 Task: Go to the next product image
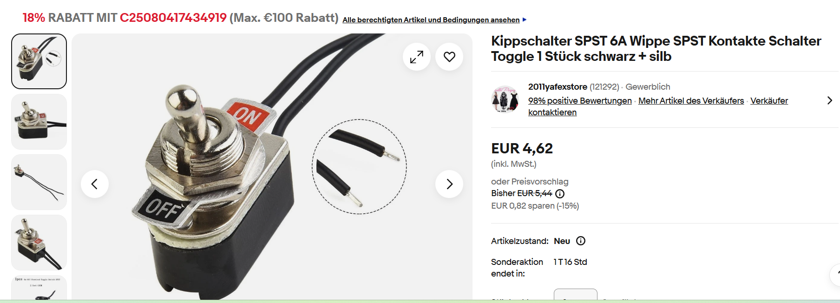point(449,184)
